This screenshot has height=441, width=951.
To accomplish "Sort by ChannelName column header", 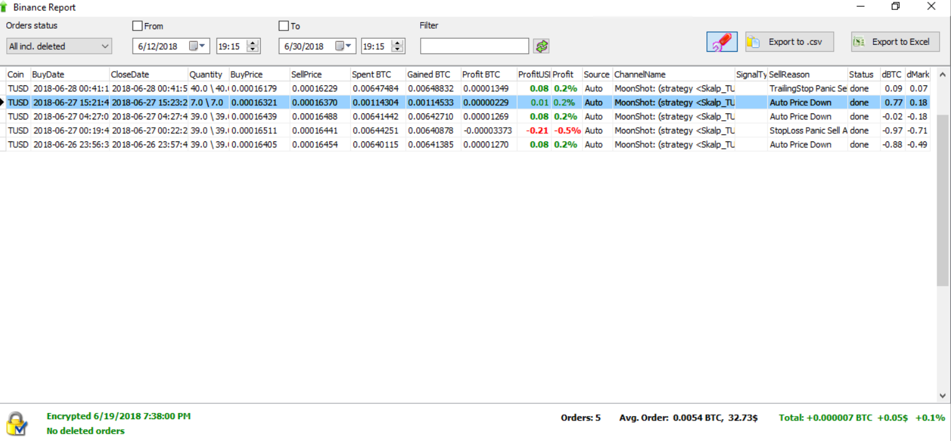I will [673, 74].
